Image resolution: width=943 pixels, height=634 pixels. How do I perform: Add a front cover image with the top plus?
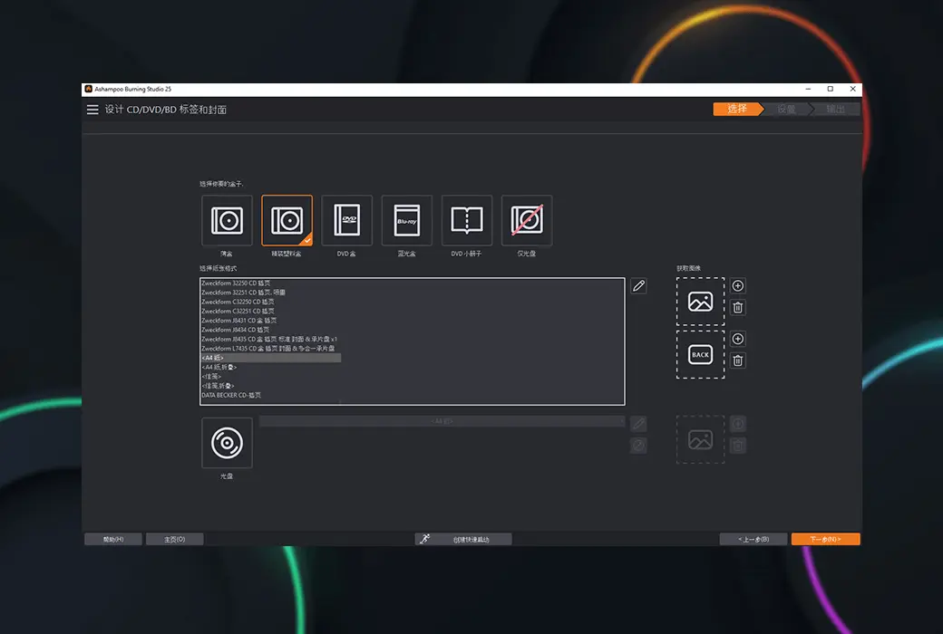[738, 285]
